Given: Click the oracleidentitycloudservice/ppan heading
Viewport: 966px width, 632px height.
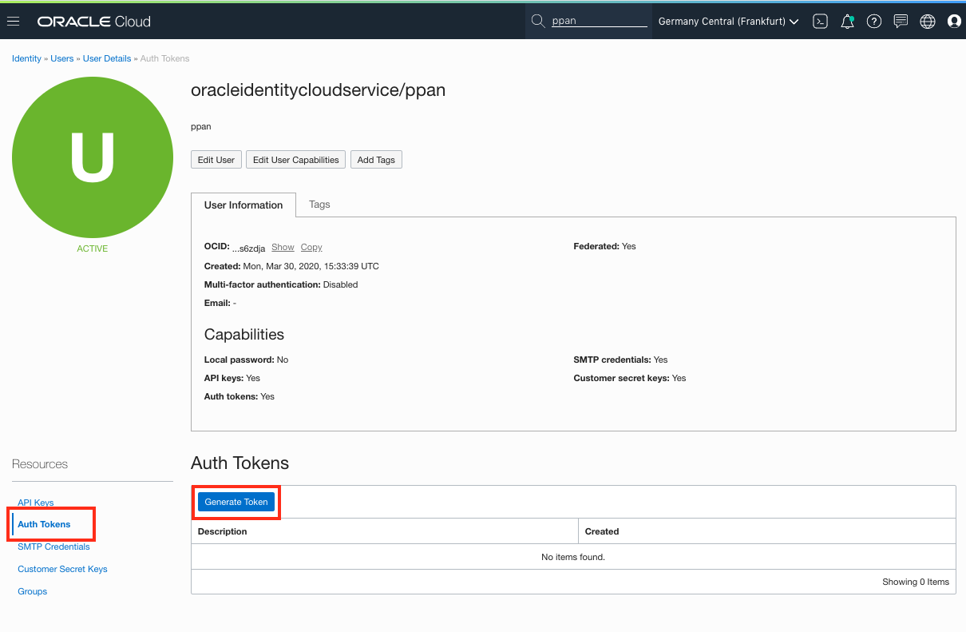Looking at the screenshot, I should pos(318,90).
